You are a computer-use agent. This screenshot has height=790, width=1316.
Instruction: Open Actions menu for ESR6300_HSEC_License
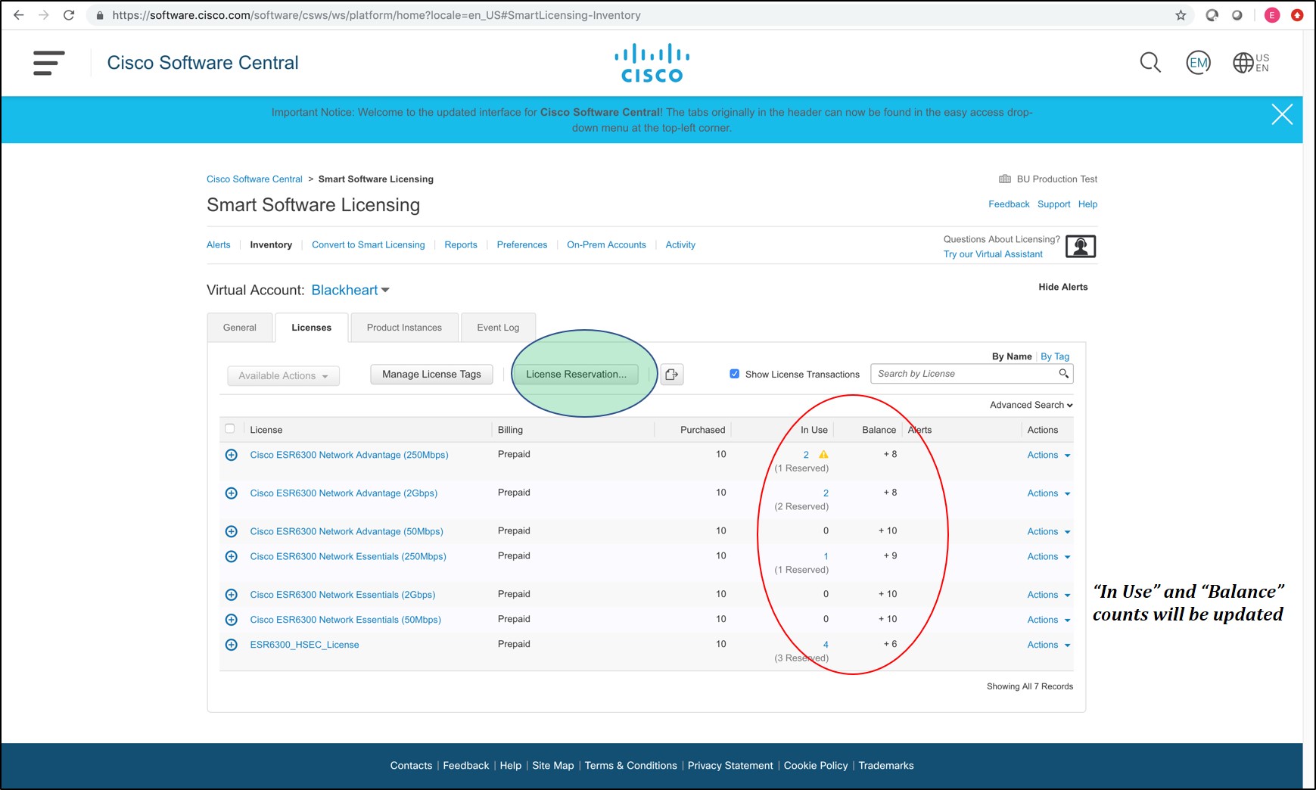(1048, 645)
